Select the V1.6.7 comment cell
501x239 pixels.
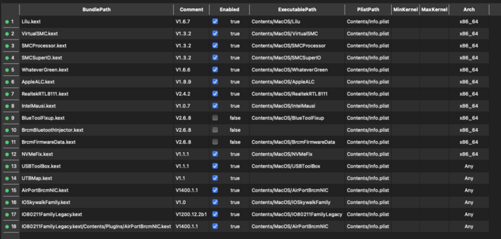[x=192, y=22]
